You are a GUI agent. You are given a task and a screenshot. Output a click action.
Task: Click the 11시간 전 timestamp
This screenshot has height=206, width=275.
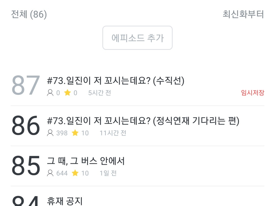point(113,133)
